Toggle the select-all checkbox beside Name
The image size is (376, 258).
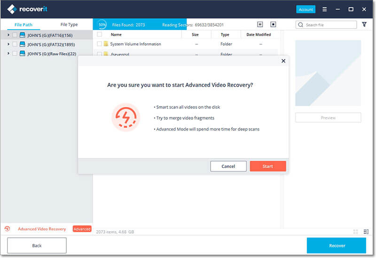(x=99, y=34)
